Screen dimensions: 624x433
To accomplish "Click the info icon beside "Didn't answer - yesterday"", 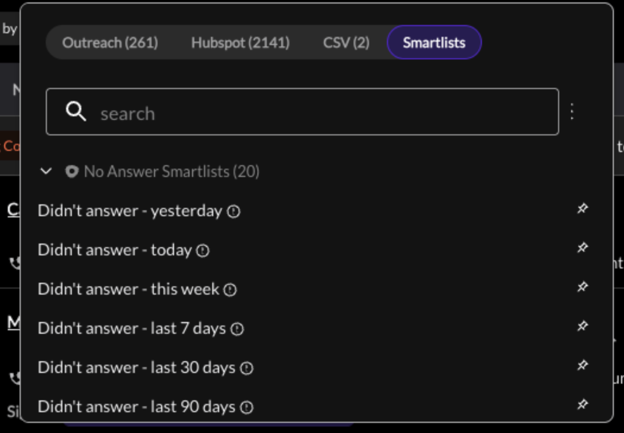I will [234, 211].
